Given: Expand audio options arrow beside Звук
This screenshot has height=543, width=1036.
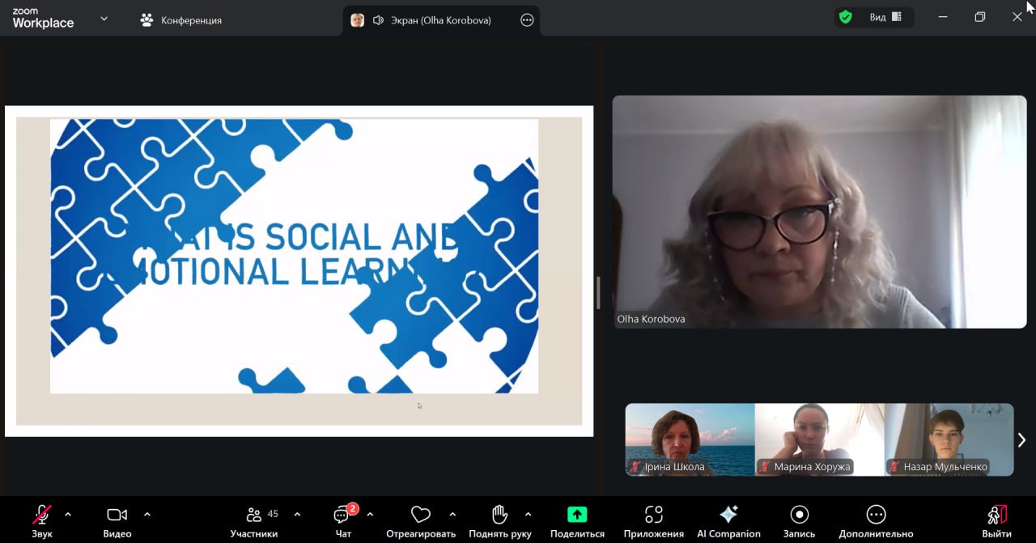Looking at the screenshot, I should coord(68,514).
